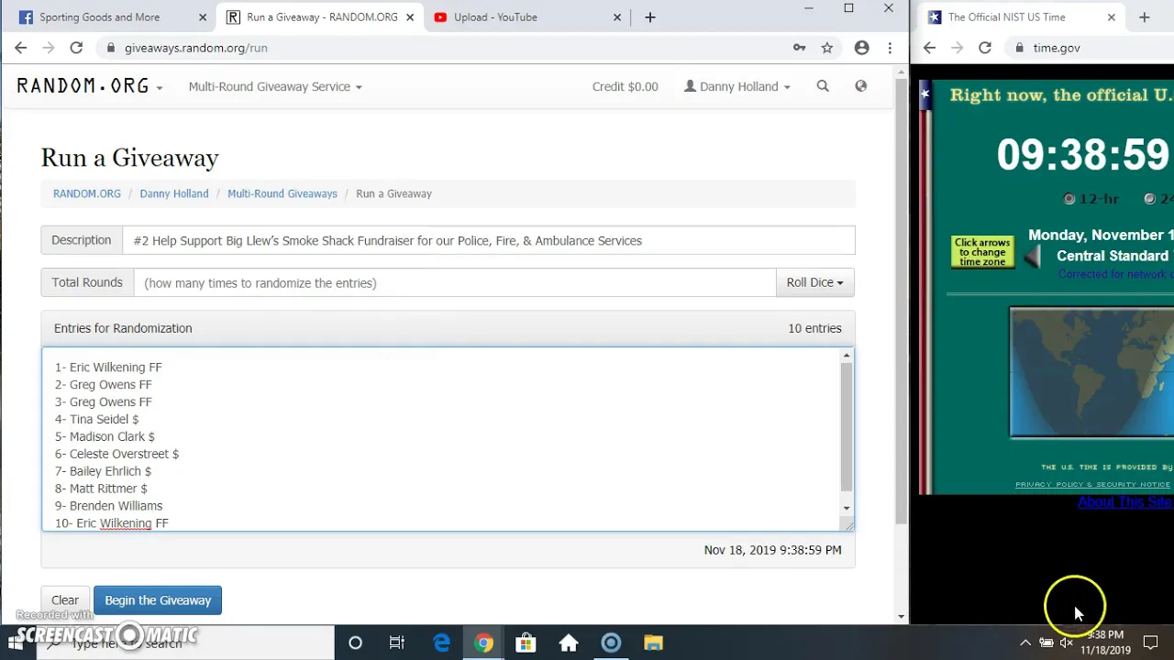Open the Danny Holland account dropdown
Screen dimensions: 1174x660
737,86
